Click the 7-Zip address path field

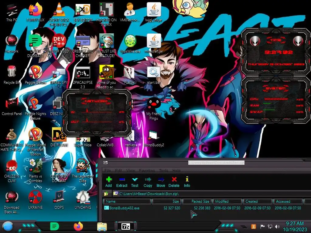pos(211,194)
